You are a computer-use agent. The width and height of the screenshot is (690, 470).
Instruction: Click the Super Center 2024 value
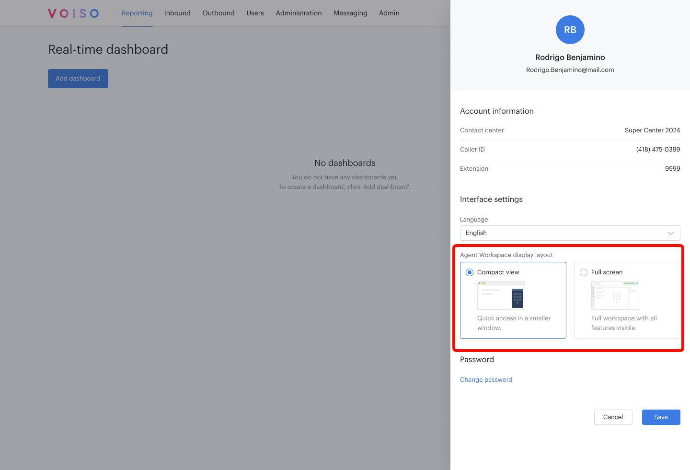pyautogui.click(x=652, y=130)
